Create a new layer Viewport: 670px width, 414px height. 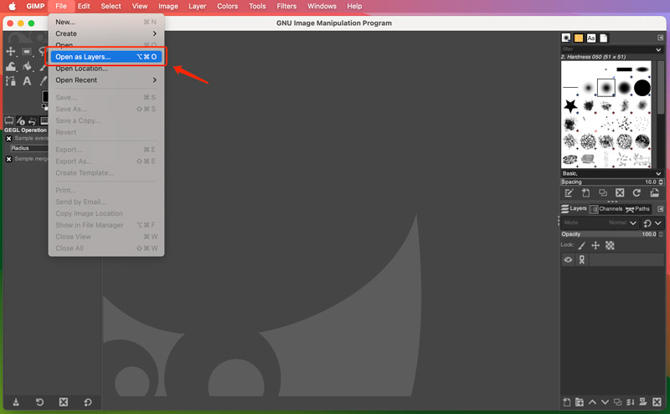(x=567, y=402)
